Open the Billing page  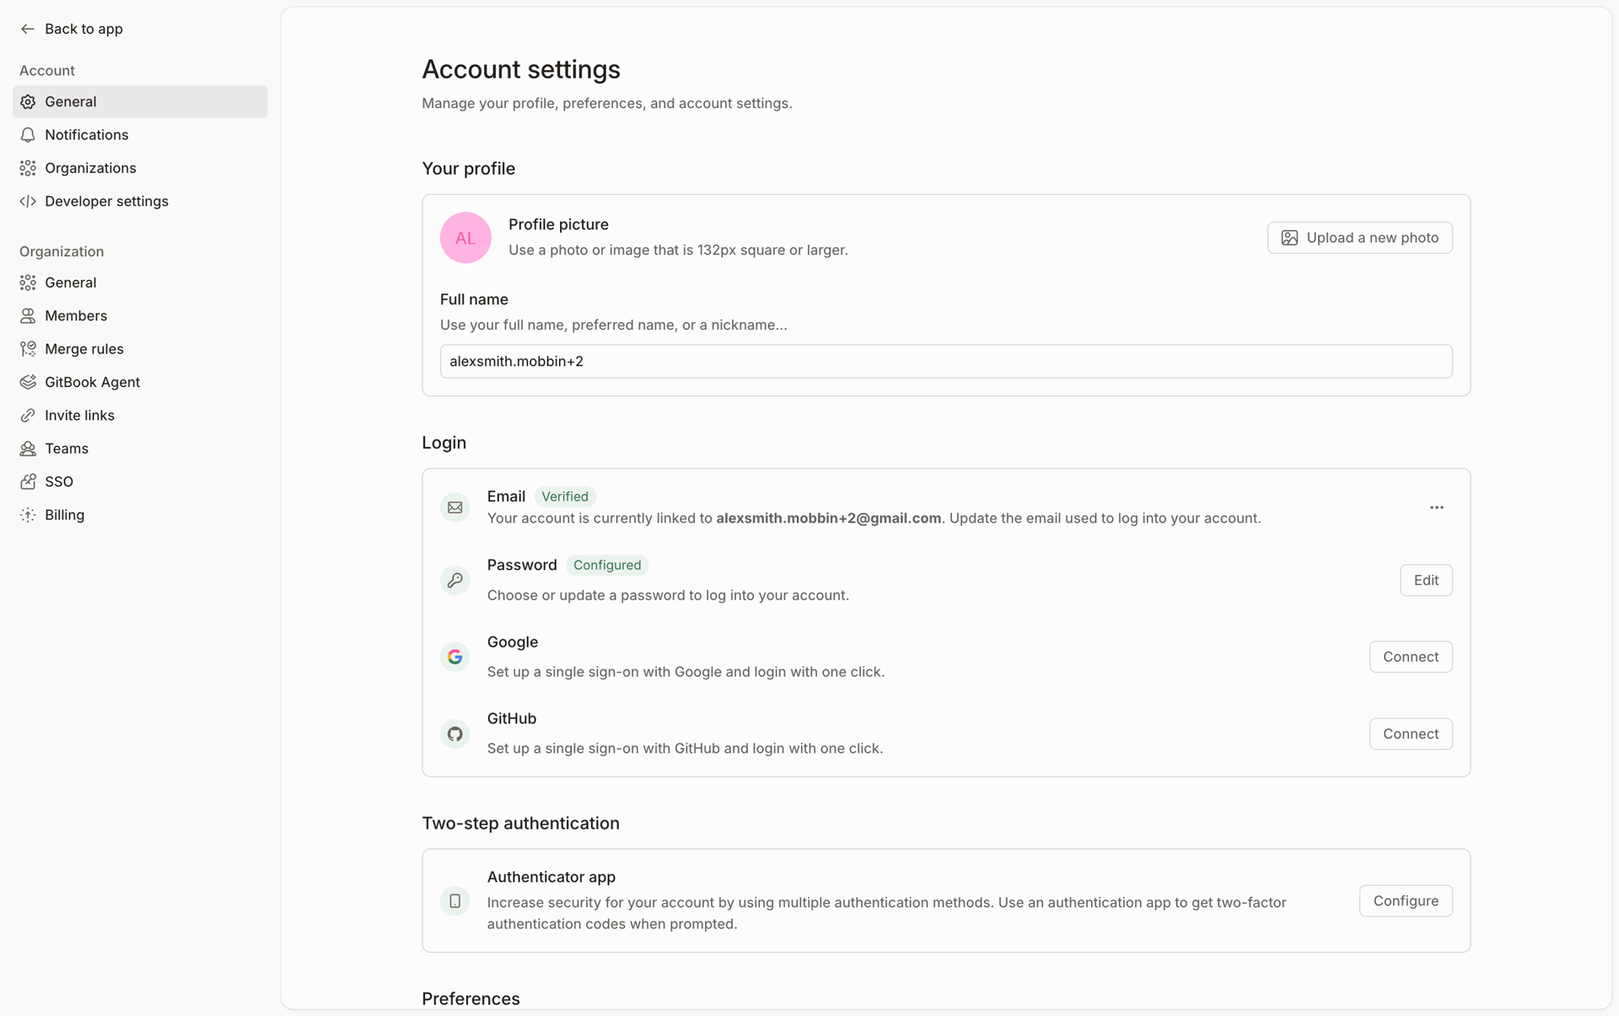[140, 515]
